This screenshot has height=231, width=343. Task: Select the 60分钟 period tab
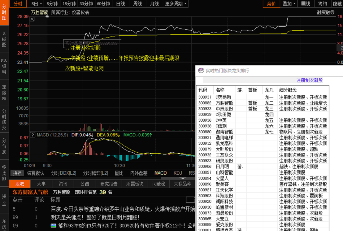[103, 4]
